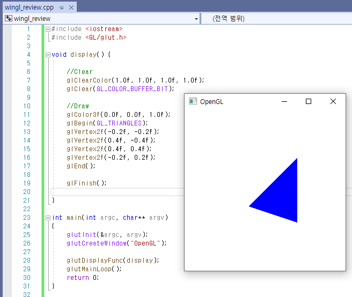Screen dimensions: 352x297
Task: Click the //Clear comment
Action: click(79, 72)
